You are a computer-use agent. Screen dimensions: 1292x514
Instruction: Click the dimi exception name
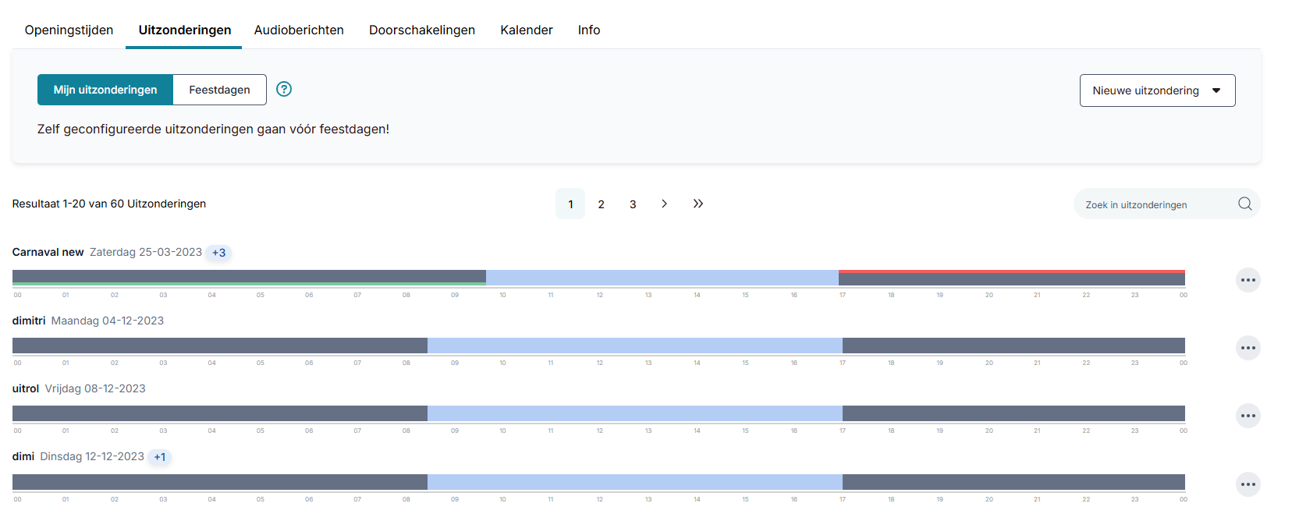23,456
